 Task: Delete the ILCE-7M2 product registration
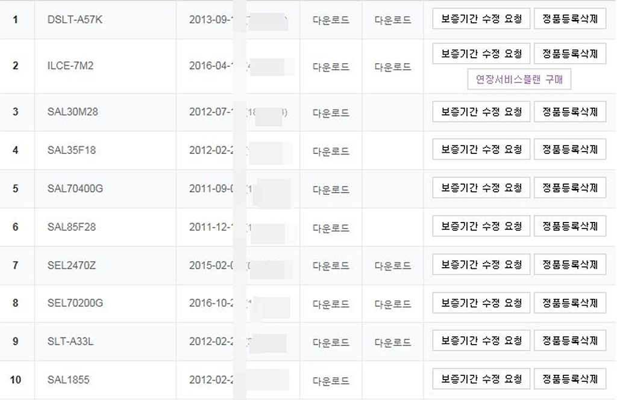tap(569, 54)
